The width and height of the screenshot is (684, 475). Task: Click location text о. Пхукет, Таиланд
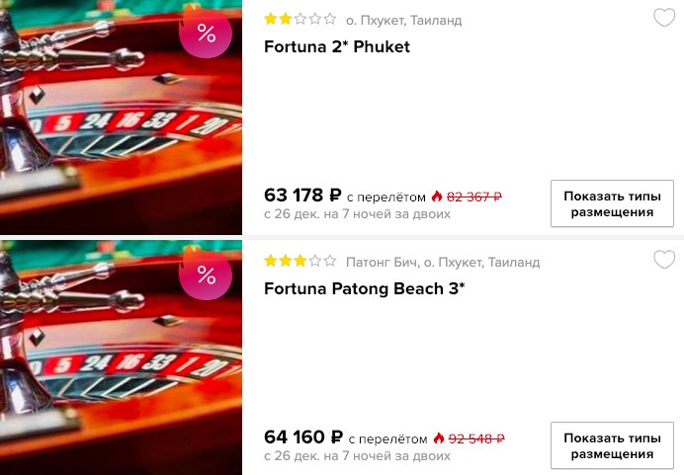click(403, 21)
